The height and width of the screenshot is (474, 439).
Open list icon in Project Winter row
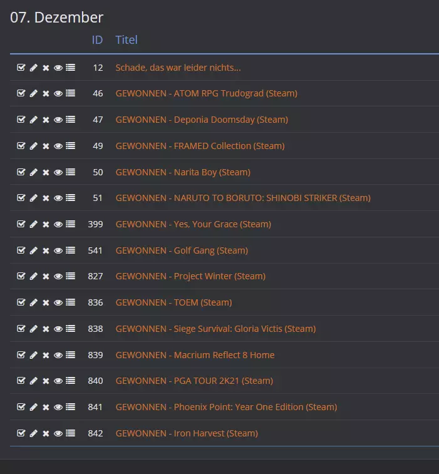(x=70, y=276)
